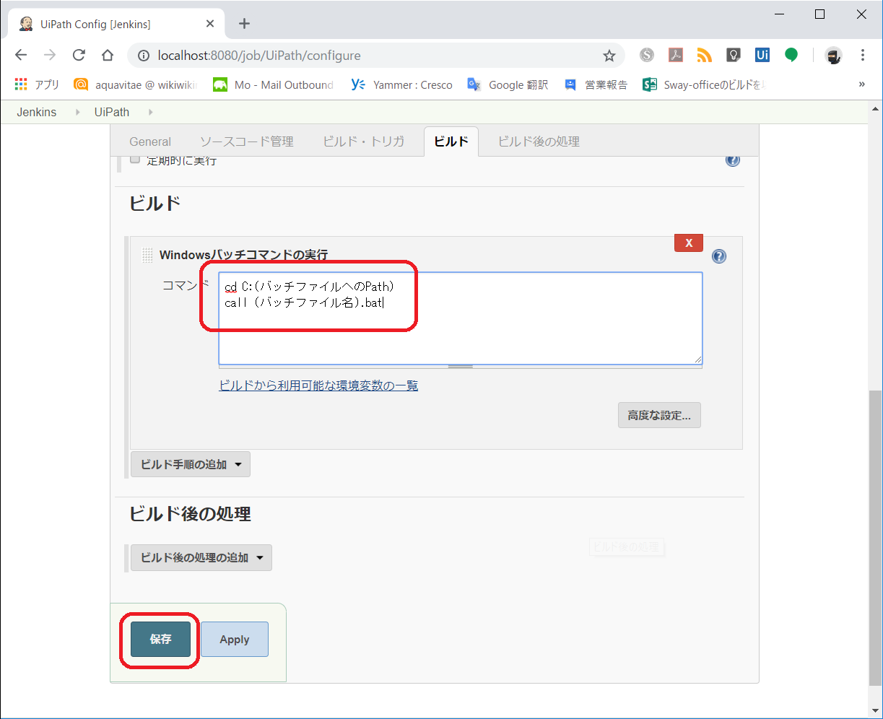This screenshot has width=883, height=719.
Task: Switch to the ビルド・トリガ tab
Action: [364, 141]
